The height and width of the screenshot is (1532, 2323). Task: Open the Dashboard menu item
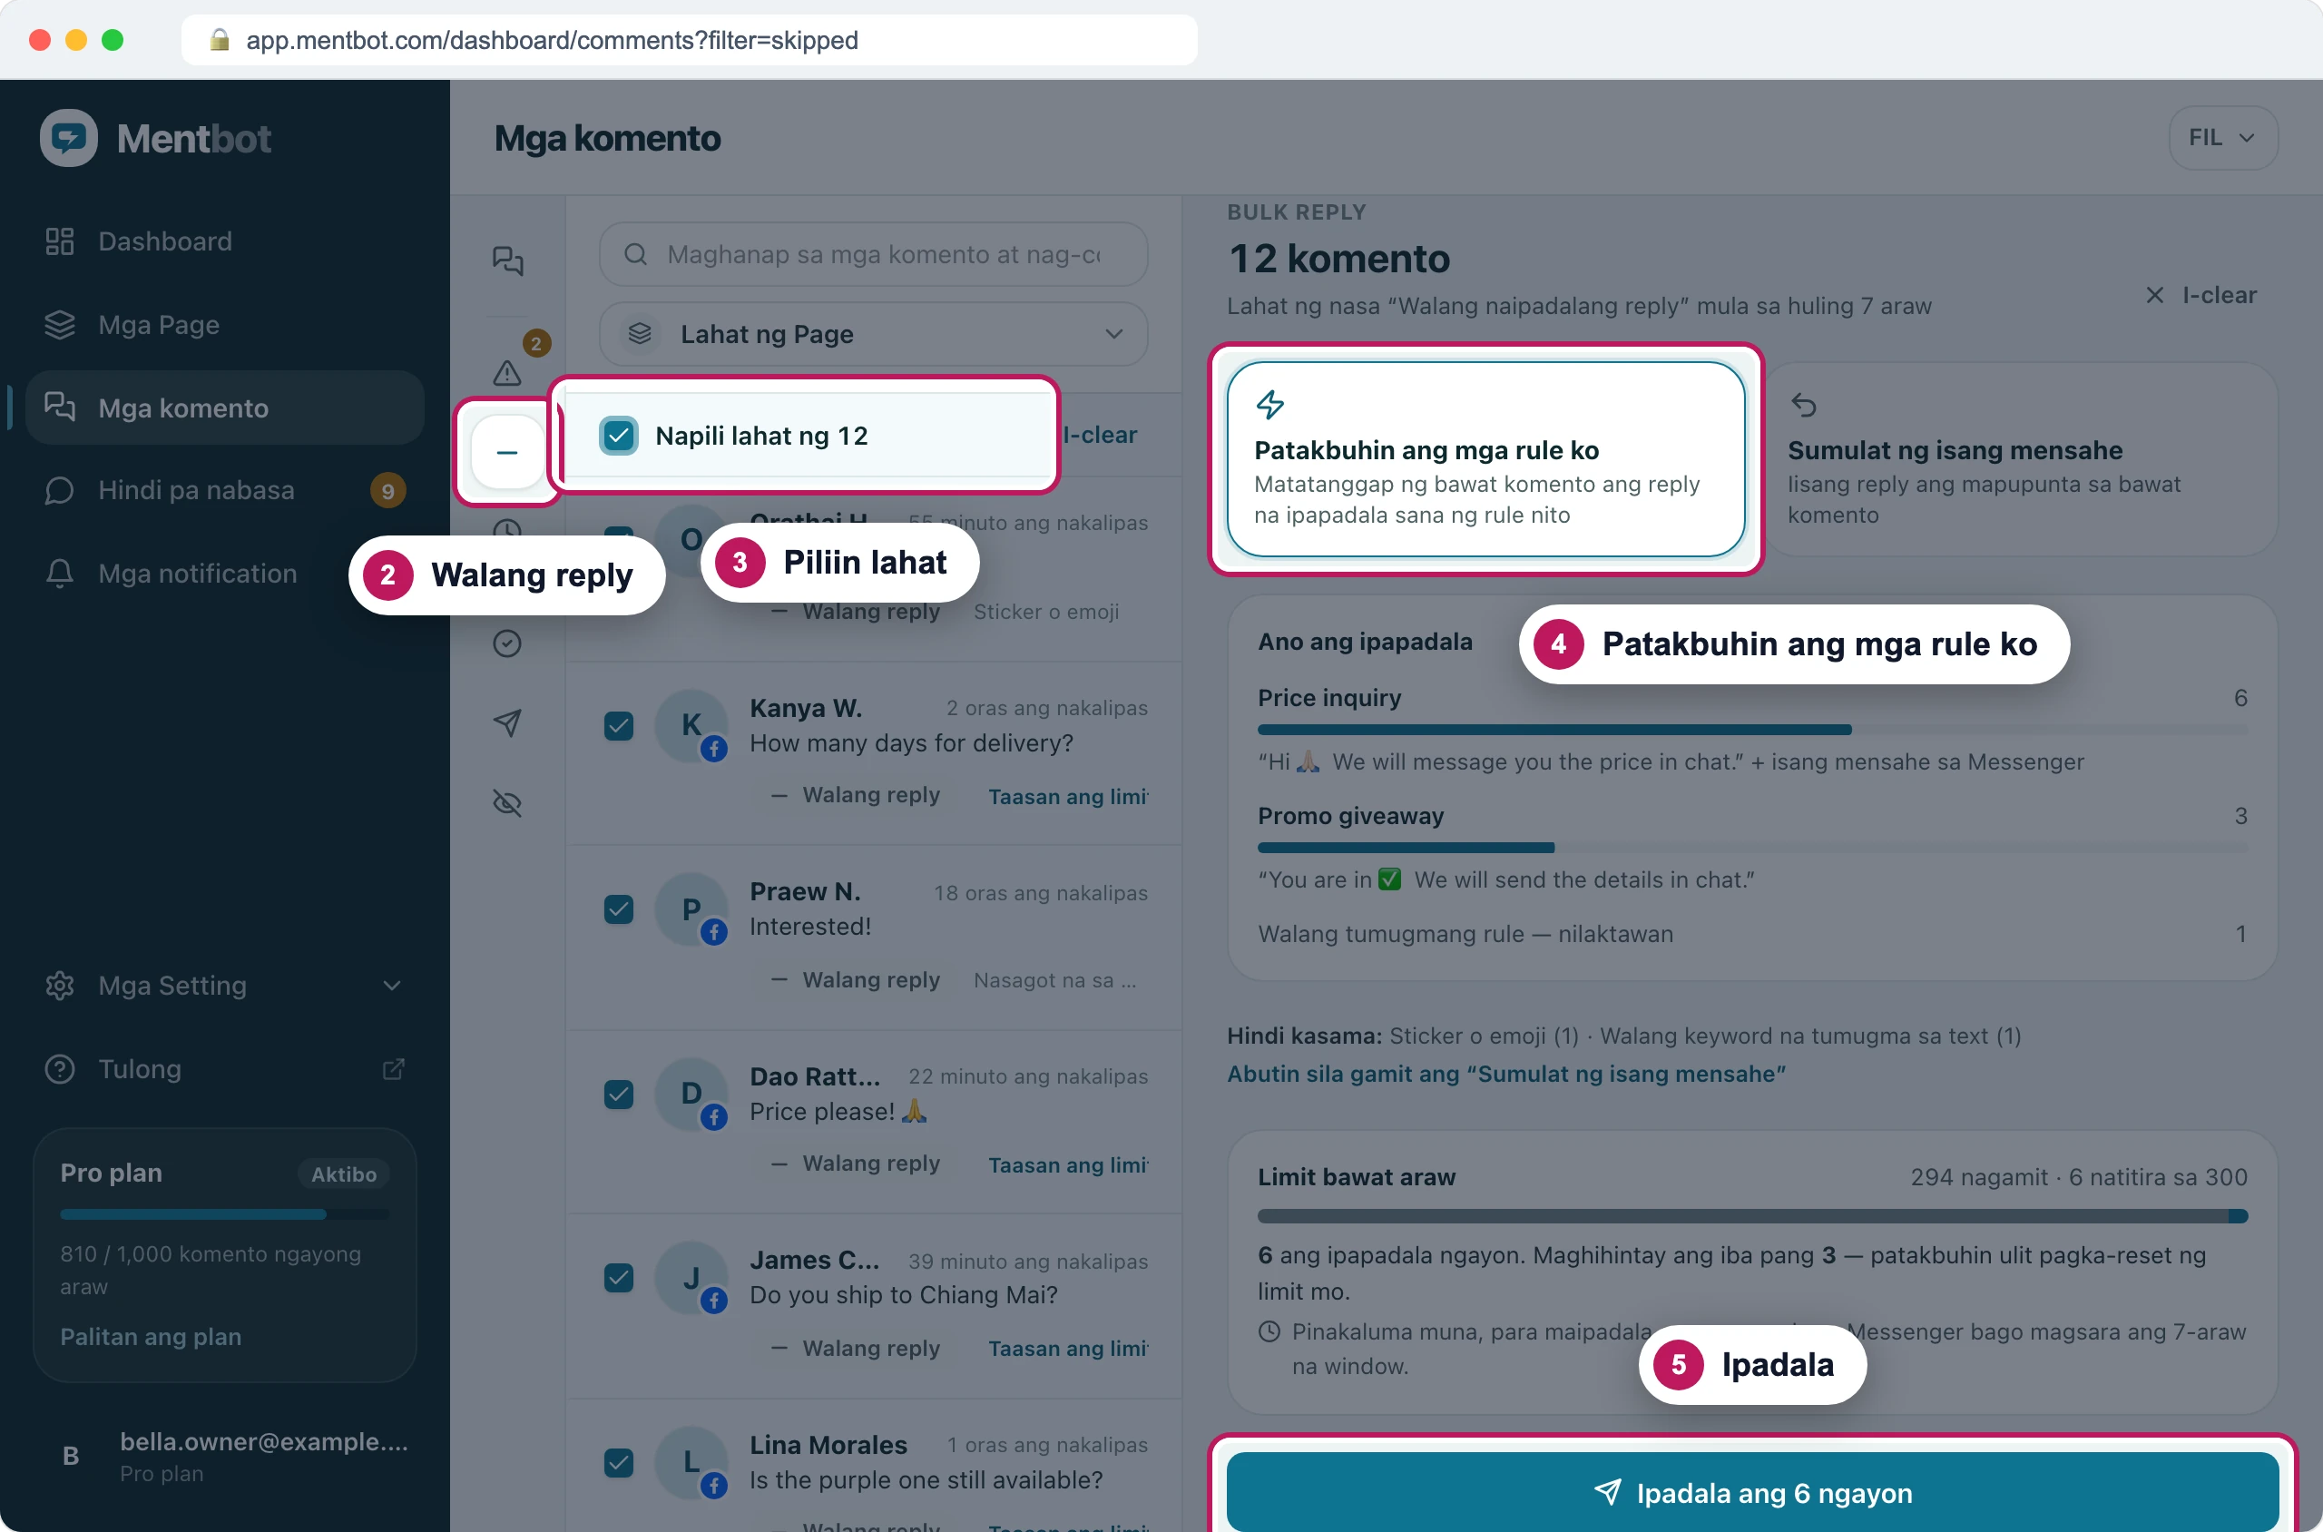pyautogui.click(x=225, y=241)
